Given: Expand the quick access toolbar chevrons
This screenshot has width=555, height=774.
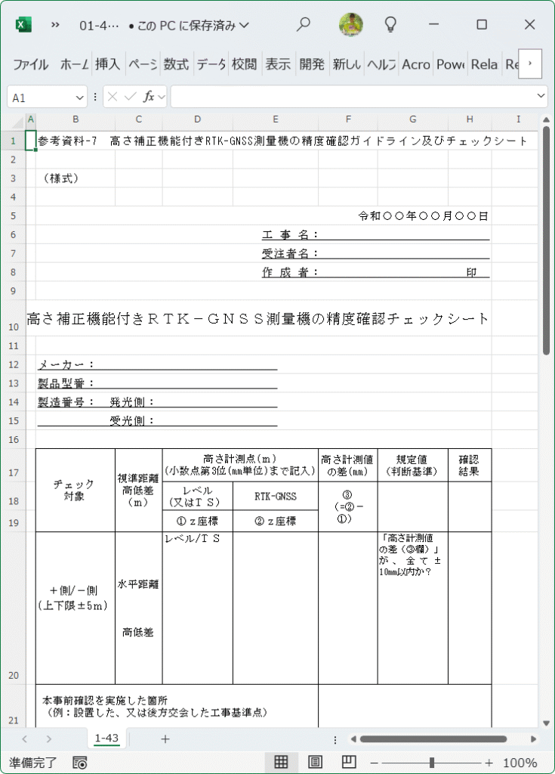Looking at the screenshot, I should tap(55, 25).
